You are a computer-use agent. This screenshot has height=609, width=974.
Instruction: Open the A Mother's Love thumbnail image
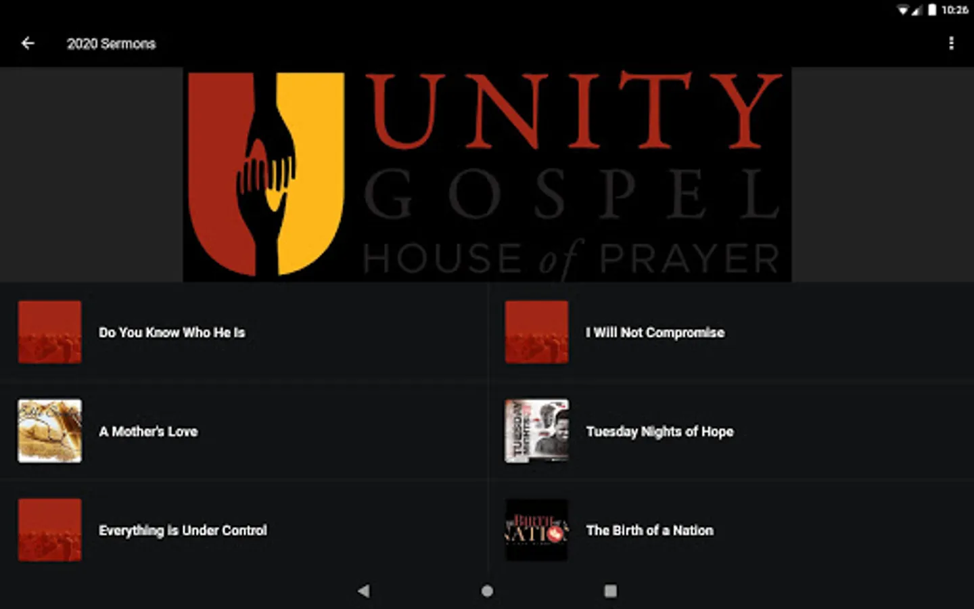pos(50,431)
